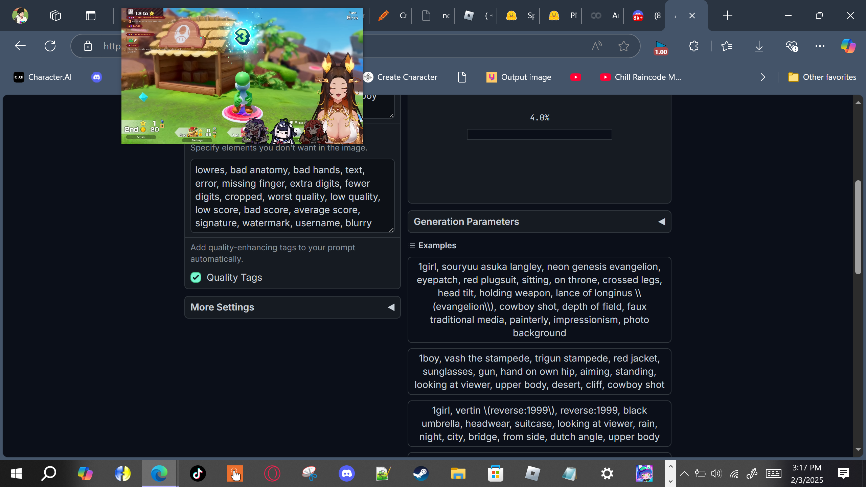866x487 pixels.
Task: Open the browser Downloads panel
Action: (759, 46)
